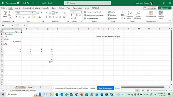
Task: Center text horizontally in cell
Action: click(x=50, y=17)
